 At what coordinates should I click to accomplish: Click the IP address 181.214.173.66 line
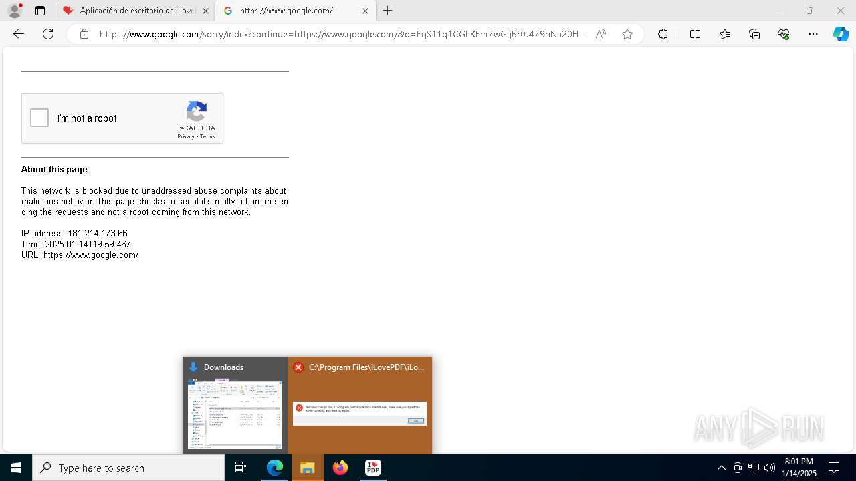tap(74, 234)
